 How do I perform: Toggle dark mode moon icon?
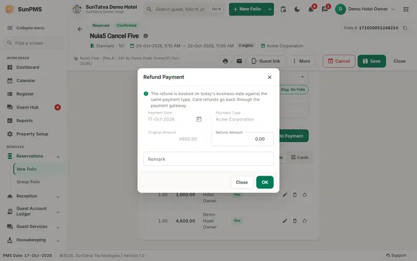coord(297,9)
